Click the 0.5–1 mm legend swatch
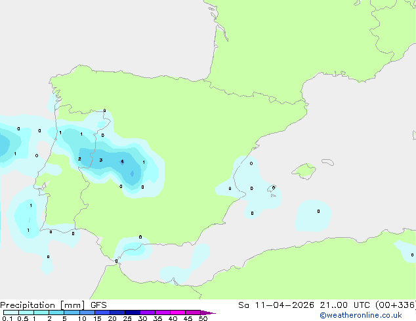Viewport: 416px width, 321px height. (x=26, y=312)
